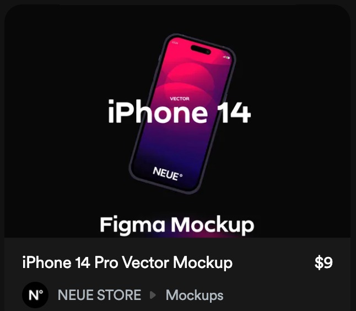Click the $9 price label
This screenshot has width=356, height=311.
[x=323, y=262]
